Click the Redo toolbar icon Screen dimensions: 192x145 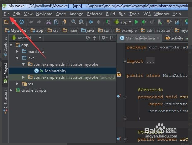coord(39,22)
